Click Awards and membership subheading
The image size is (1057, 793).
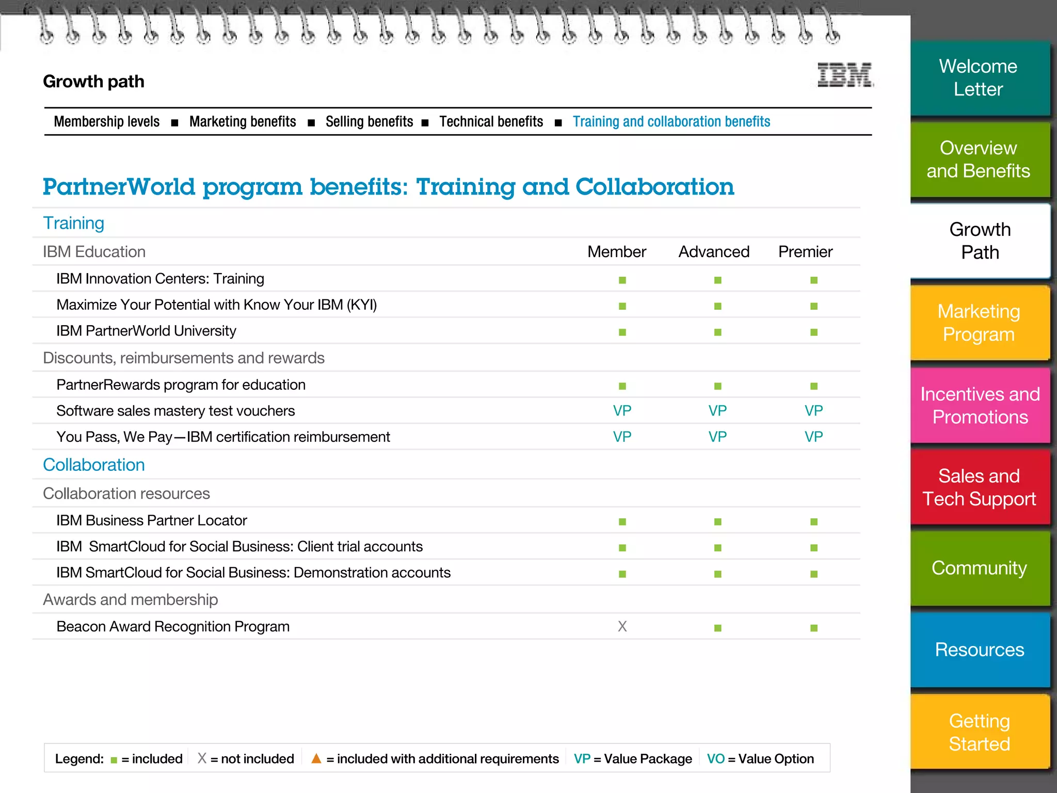[x=130, y=600]
